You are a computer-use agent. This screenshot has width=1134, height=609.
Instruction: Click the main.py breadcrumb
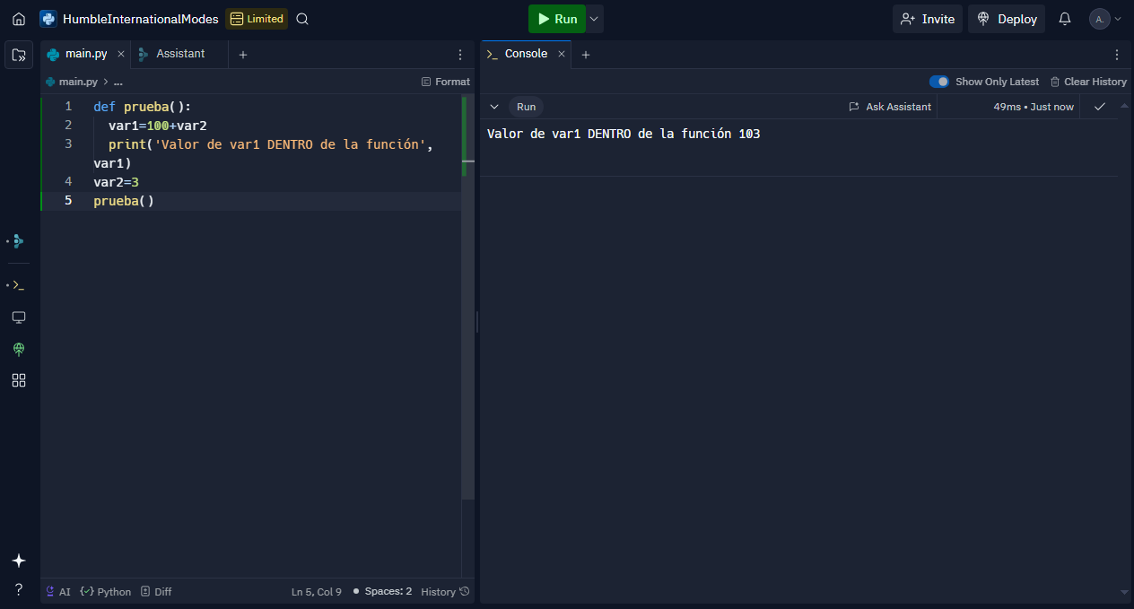coord(72,82)
